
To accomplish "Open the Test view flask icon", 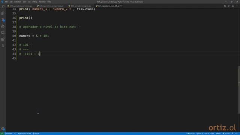I will coord(3,46).
